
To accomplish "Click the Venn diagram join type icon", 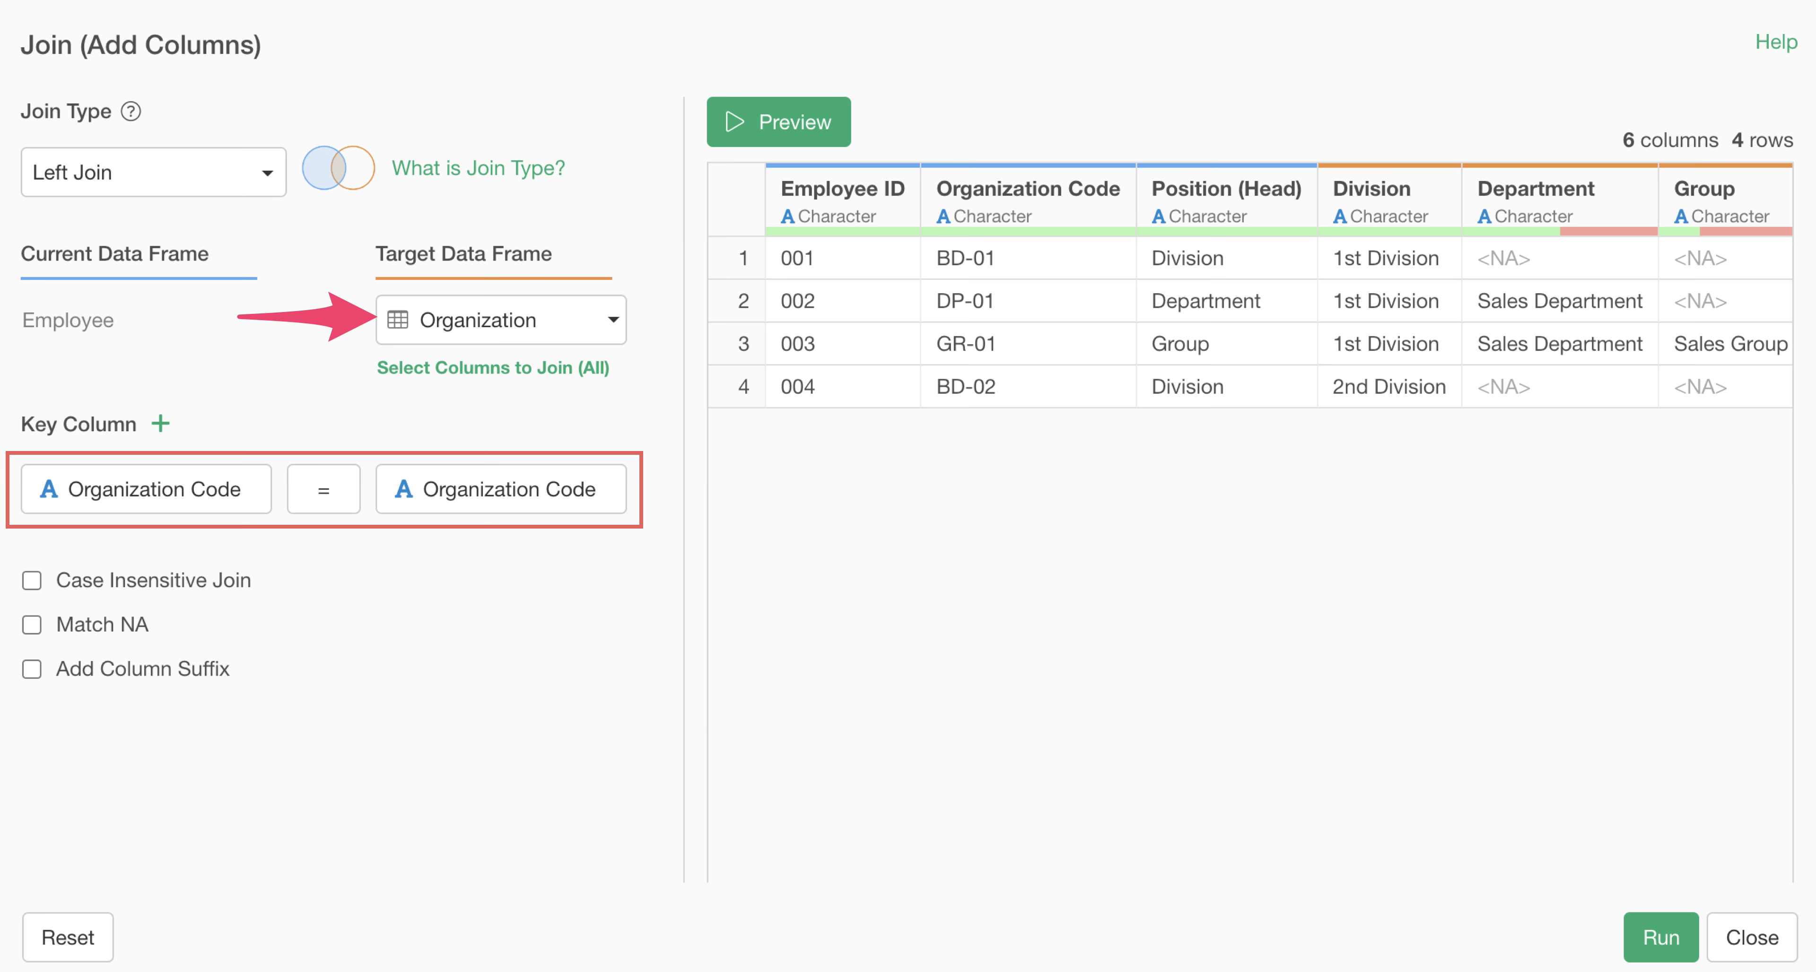I will point(339,168).
